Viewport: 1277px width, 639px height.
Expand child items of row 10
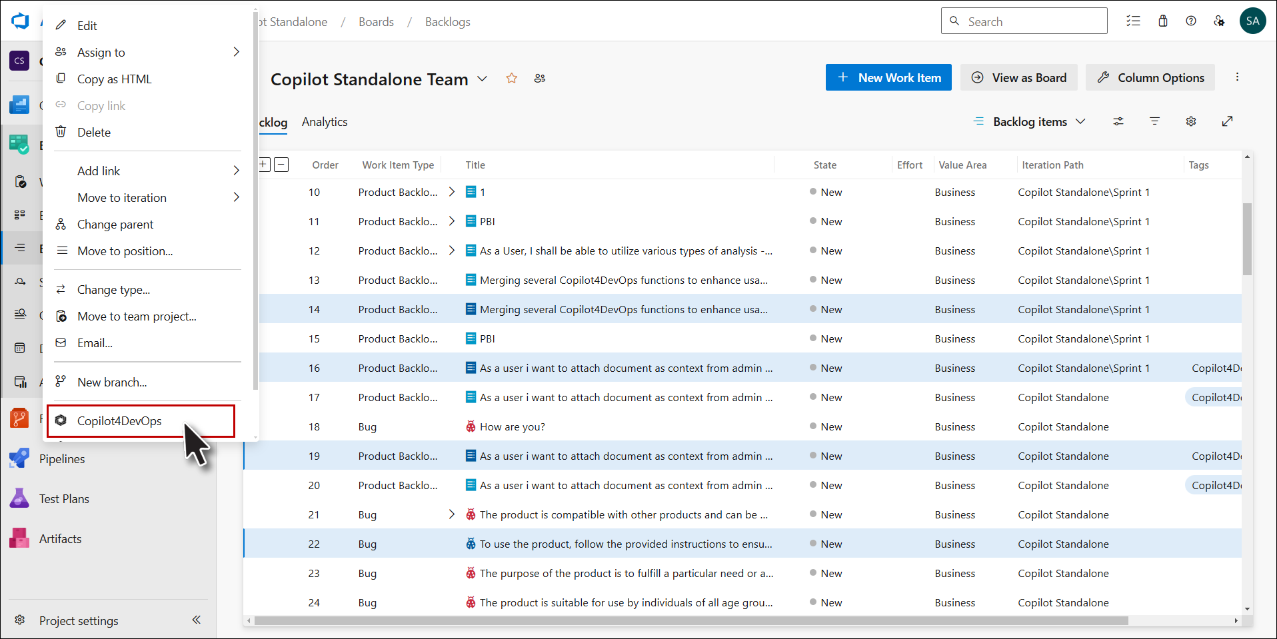click(452, 192)
